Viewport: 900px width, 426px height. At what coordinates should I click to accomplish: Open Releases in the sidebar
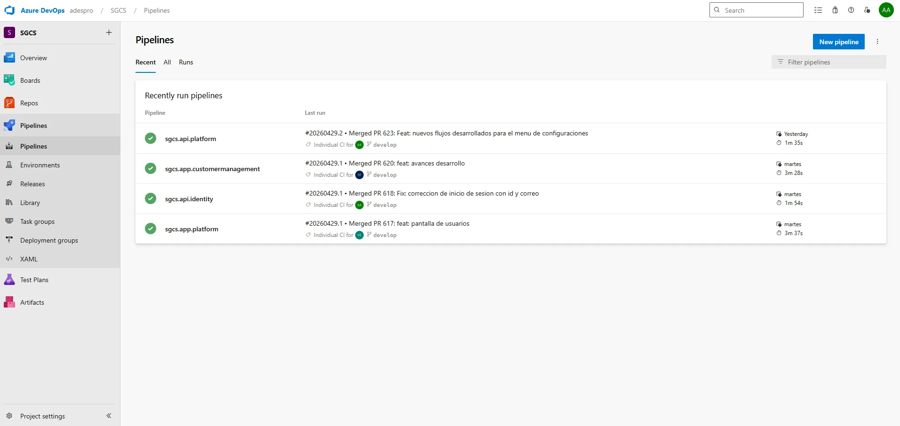click(60, 184)
